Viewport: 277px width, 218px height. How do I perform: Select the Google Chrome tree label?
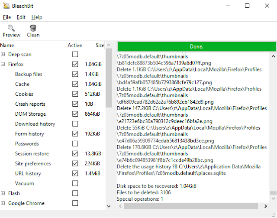coord(26,203)
